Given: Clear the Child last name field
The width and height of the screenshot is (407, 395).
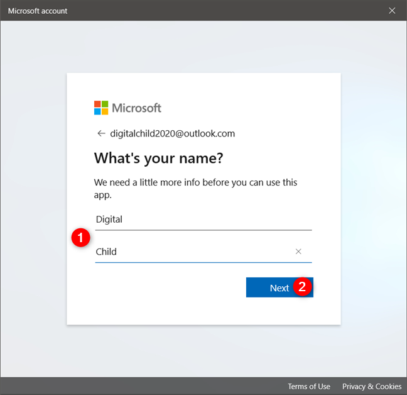Looking at the screenshot, I should 298,252.
